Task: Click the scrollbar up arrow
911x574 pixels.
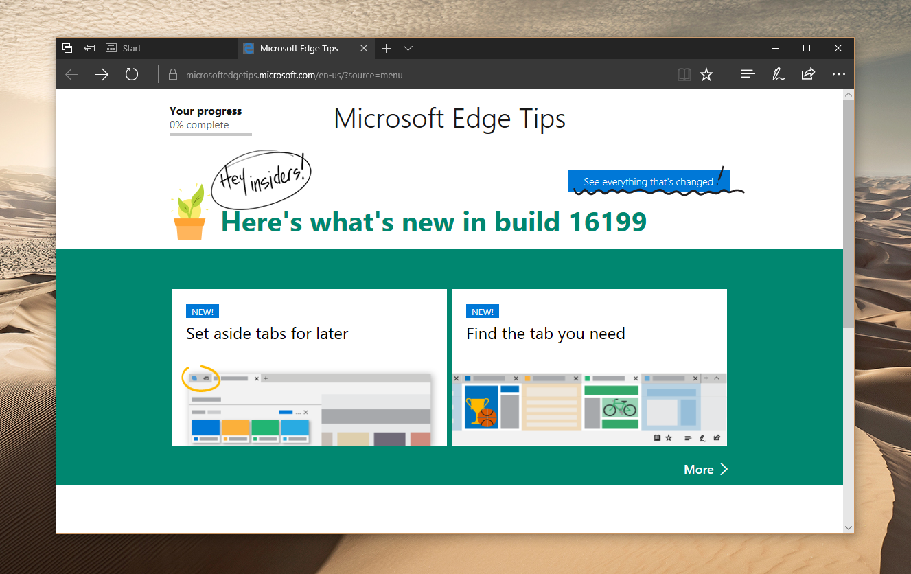Action: point(849,95)
